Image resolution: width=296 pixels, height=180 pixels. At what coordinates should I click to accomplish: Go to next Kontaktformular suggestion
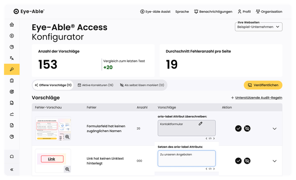click(x=214, y=139)
